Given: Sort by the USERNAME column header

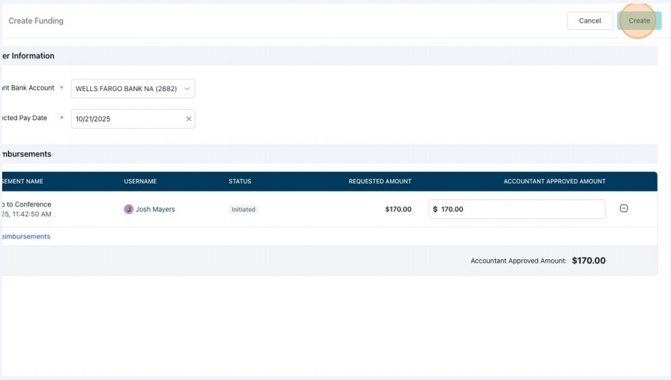Looking at the screenshot, I should (140, 181).
